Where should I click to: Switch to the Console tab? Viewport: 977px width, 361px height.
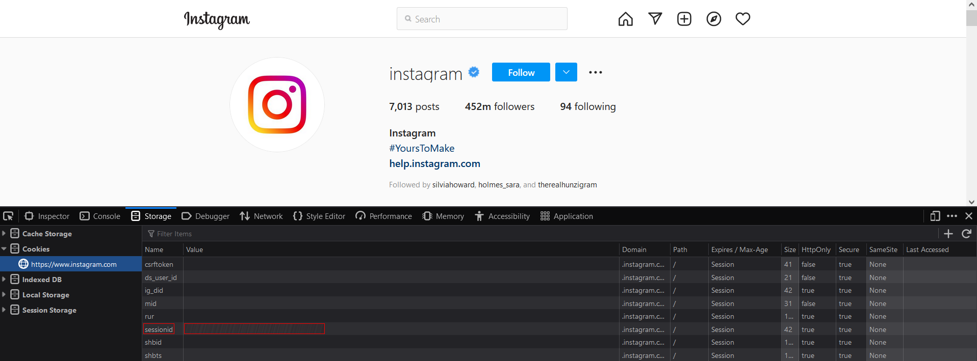100,216
